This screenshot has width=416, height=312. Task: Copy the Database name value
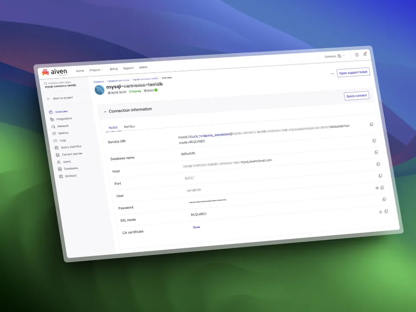[x=374, y=140]
